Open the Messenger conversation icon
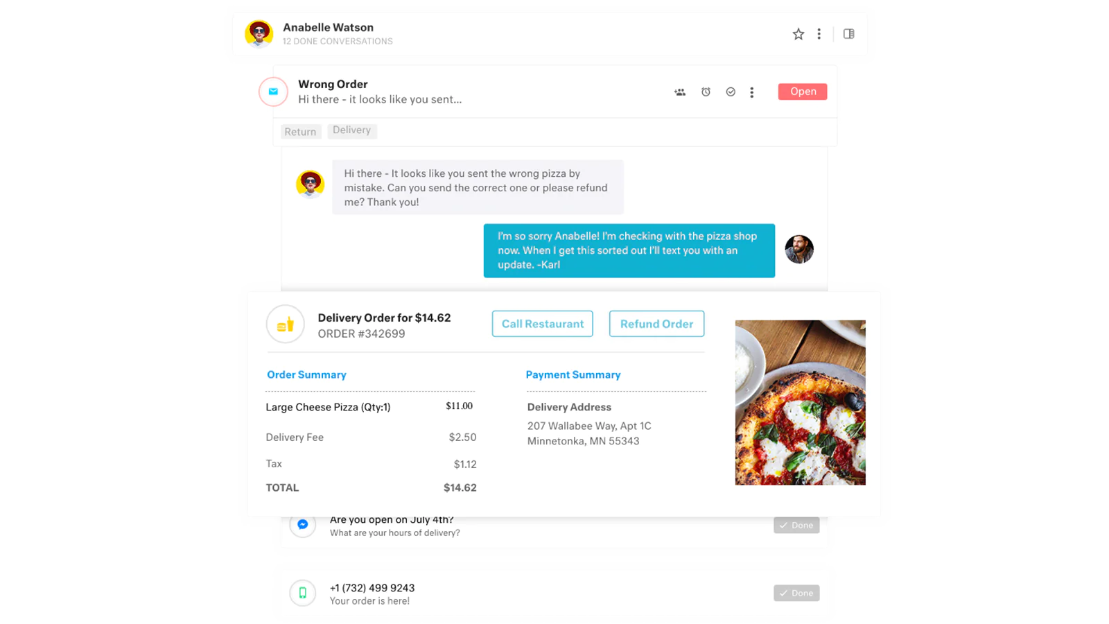This screenshot has height=624, width=1109. tap(303, 525)
